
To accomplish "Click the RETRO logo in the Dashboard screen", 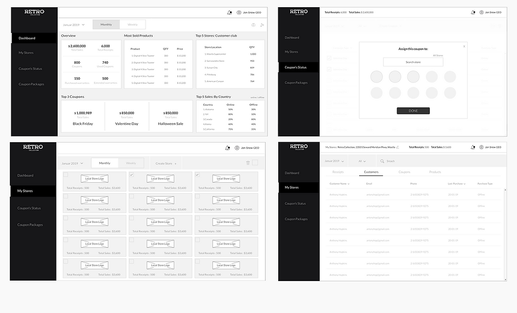I will 34,12.
